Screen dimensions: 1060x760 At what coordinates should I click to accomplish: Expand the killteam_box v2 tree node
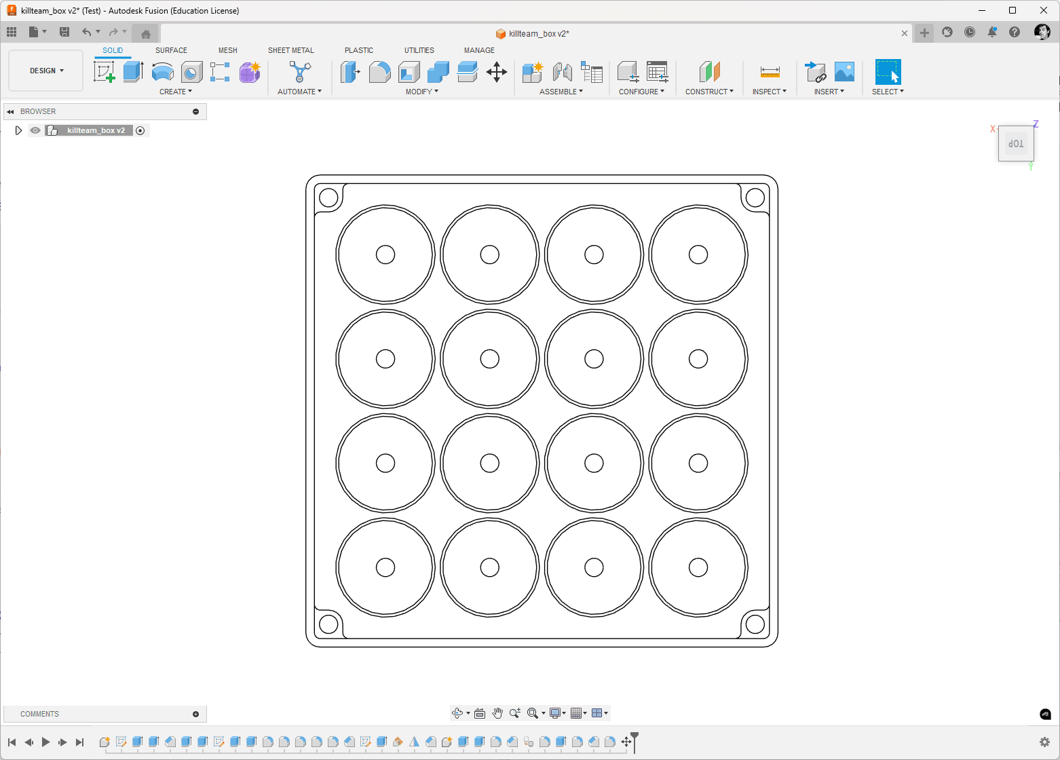[x=18, y=130]
